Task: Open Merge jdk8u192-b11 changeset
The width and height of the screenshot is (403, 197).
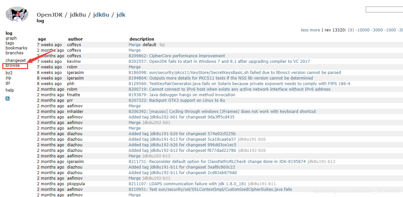Action: point(135,178)
